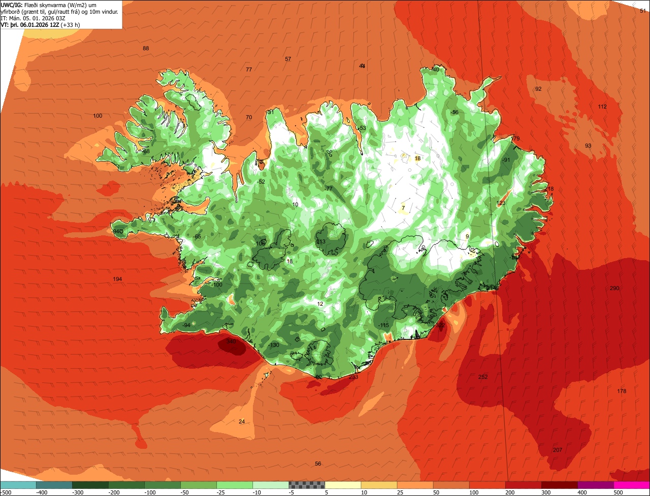Click the value -106 on the western glacier

pos(260,244)
